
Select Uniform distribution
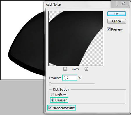point(52,95)
